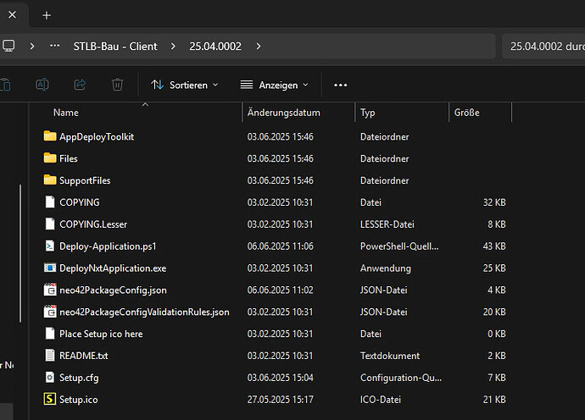Open the Sortieren dropdown
This screenshot has height=420, width=585.
185,85
